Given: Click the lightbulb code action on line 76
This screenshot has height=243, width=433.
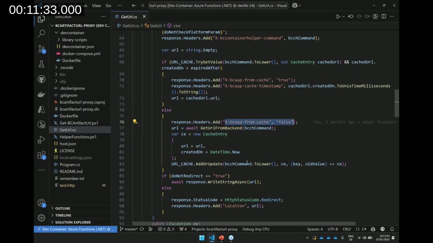Looking at the screenshot, I should coord(135,121).
